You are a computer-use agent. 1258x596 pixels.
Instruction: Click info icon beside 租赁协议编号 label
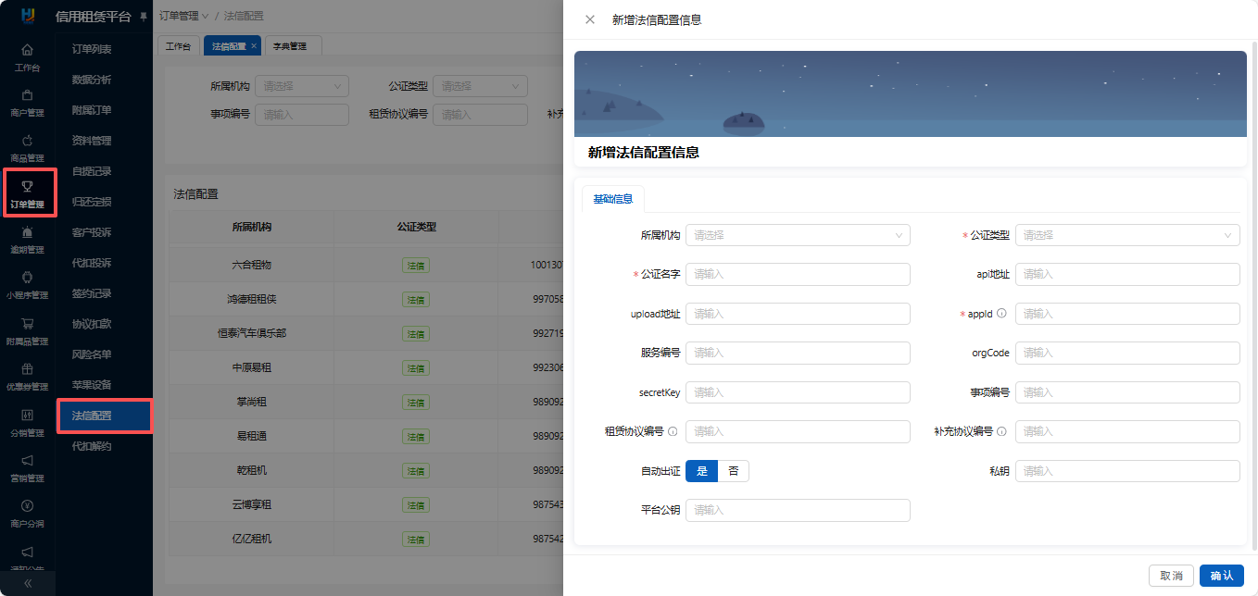tap(673, 431)
